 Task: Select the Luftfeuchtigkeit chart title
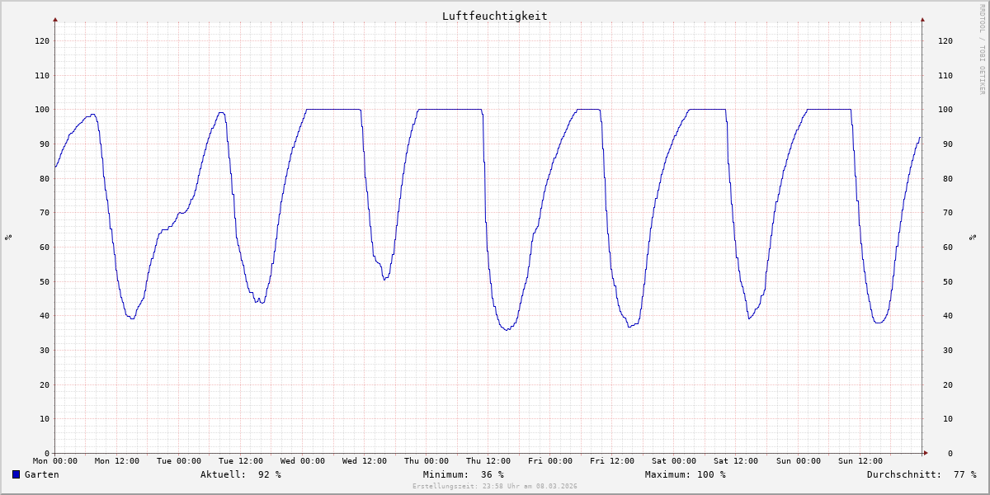(x=494, y=16)
